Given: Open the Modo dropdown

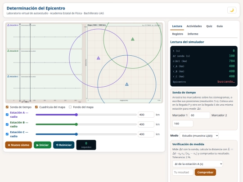Looking at the screenshot, I should 199,136.
